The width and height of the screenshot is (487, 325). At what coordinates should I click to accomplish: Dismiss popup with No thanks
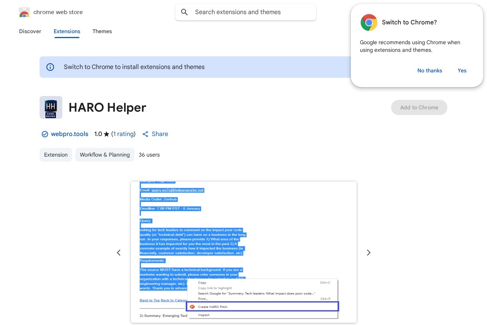click(430, 70)
